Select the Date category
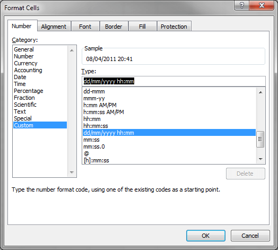Image resolution: width=278 pixels, height=250 pixels. pyautogui.click(x=20, y=77)
